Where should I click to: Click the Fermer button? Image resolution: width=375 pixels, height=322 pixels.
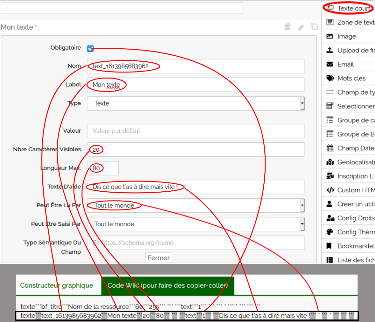coord(158,258)
